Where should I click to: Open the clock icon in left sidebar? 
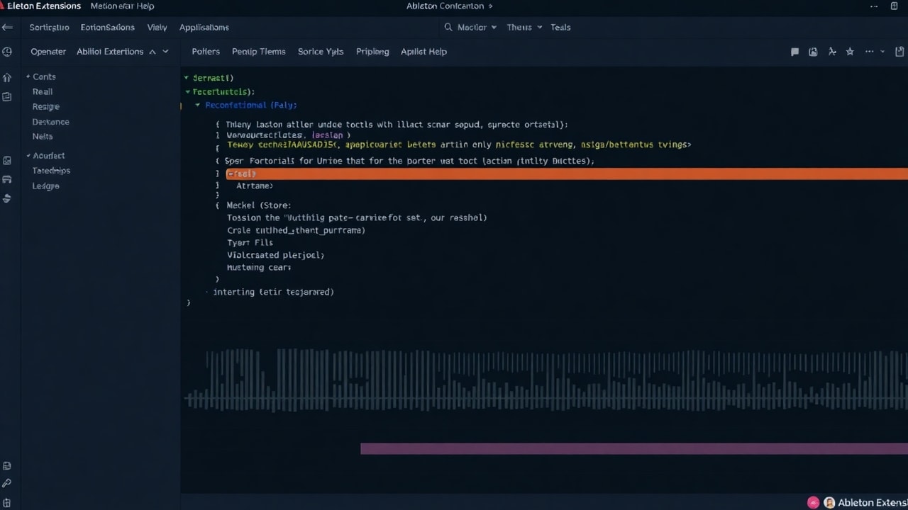[7, 52]
